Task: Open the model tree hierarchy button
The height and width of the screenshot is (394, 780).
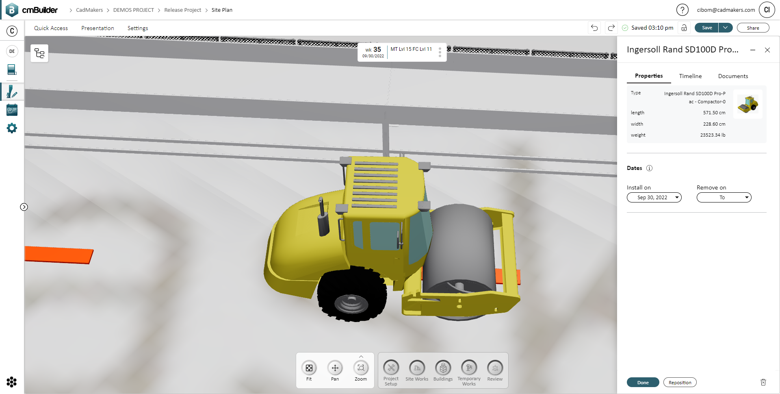Action: pyautogui.click(x=39, y=53)
